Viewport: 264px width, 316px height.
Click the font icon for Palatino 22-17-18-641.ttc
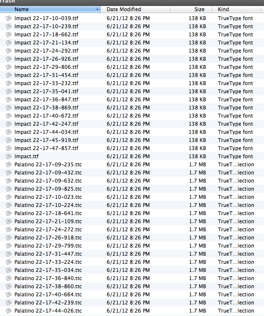pos(9,213)
